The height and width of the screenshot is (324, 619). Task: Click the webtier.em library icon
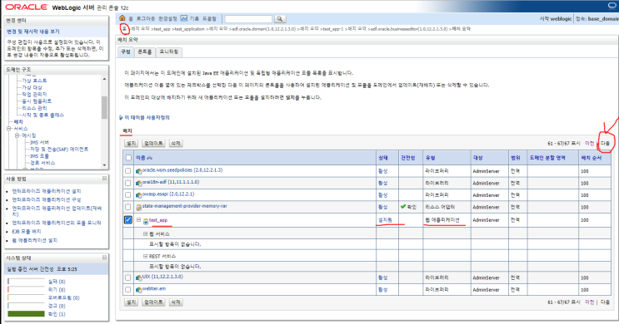tap(139, 290)
